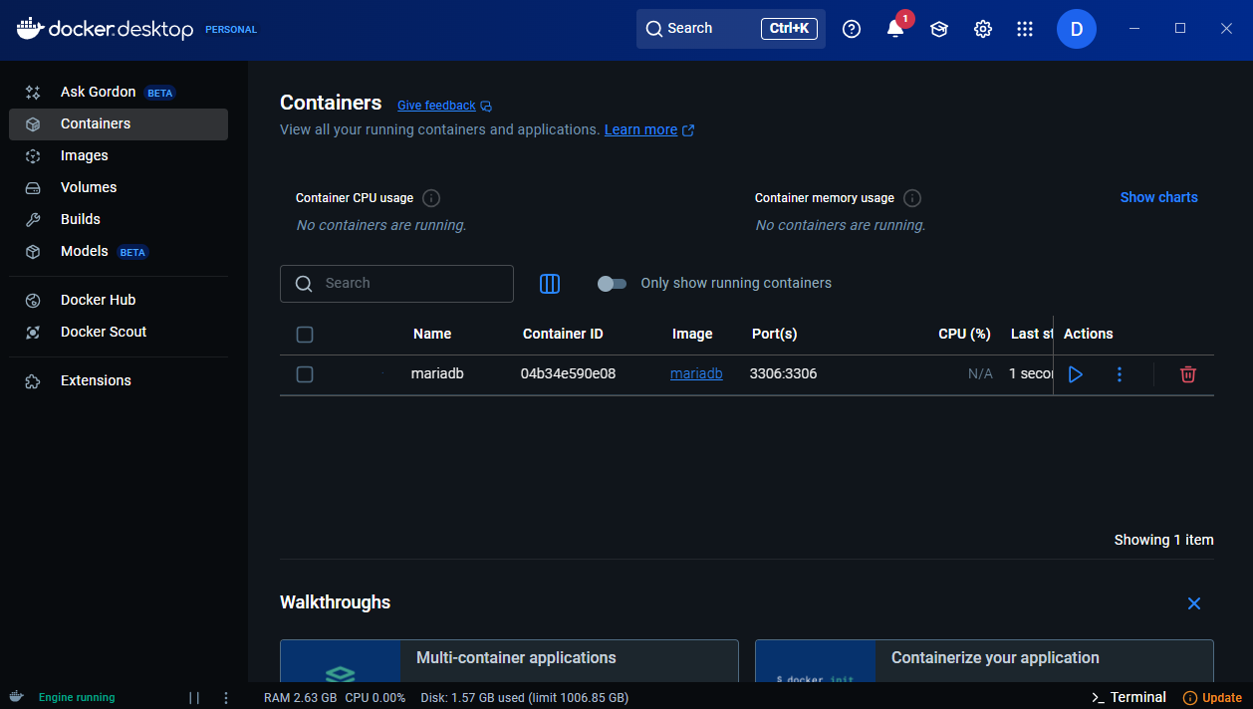Click the Docker Scout sidebar icon
The height and width of the screenshot is (709, 1253).
(33, 332)
